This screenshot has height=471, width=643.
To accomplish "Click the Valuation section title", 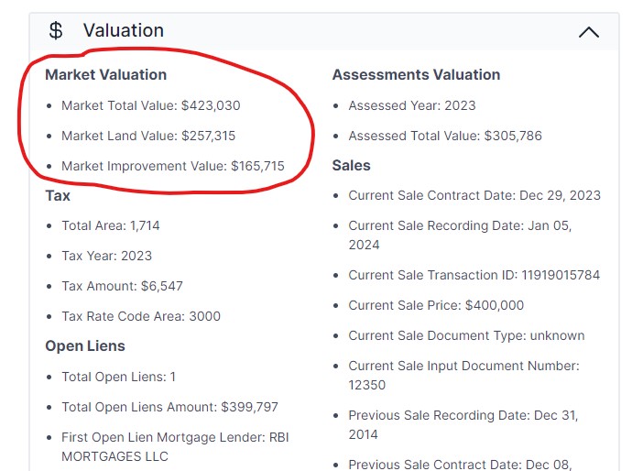I will (x=123, y=31).
